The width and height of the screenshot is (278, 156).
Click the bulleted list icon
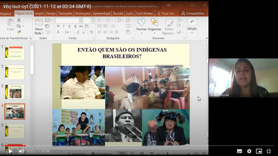(99, 20)
